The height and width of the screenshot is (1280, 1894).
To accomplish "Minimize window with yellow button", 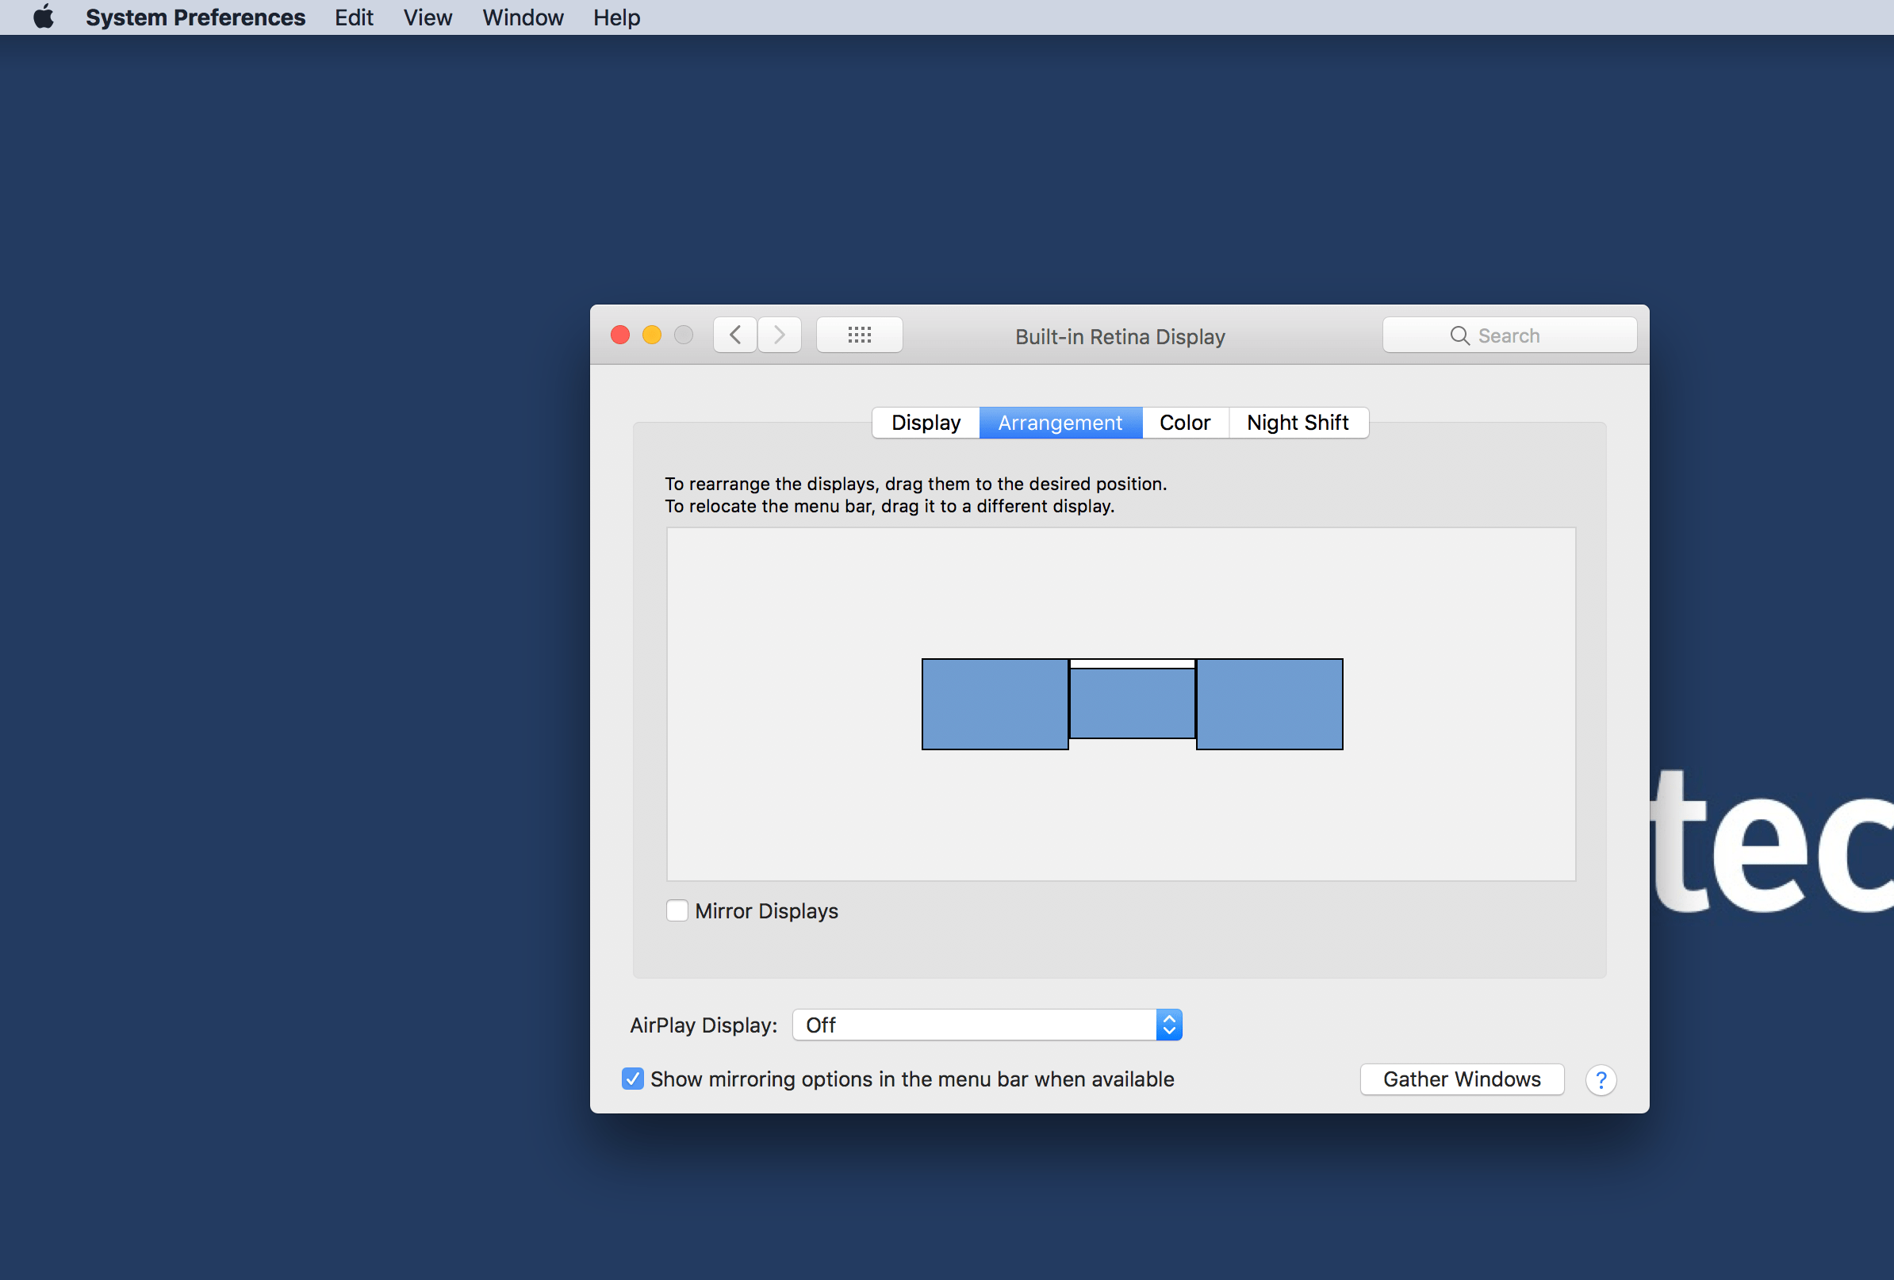I will coord(652,335).
